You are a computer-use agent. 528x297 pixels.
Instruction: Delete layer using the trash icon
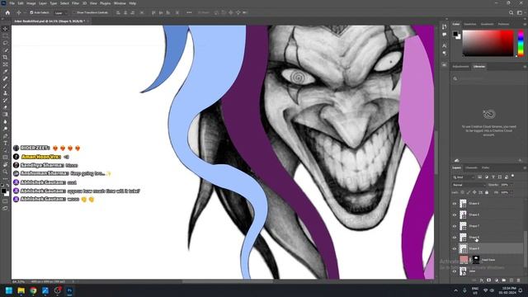pos(519,280)
